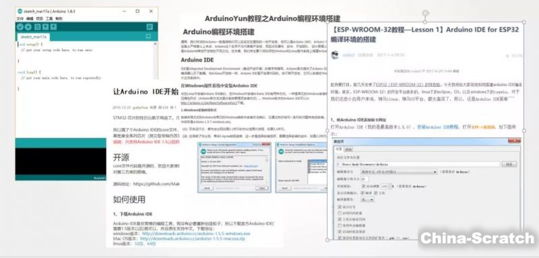Click the author avatar in the ESP32 article

[335, 55]
